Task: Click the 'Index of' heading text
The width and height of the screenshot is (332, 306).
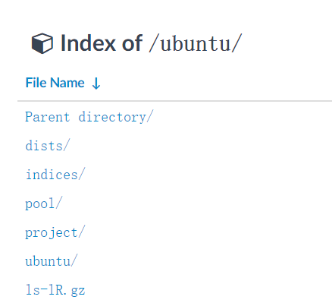Action: [x=102, y=43]
